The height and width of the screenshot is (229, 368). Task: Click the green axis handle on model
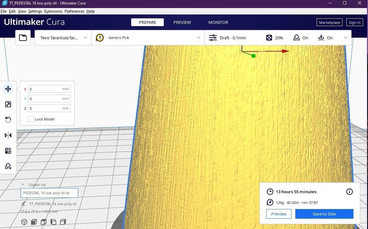coord(254,56)
